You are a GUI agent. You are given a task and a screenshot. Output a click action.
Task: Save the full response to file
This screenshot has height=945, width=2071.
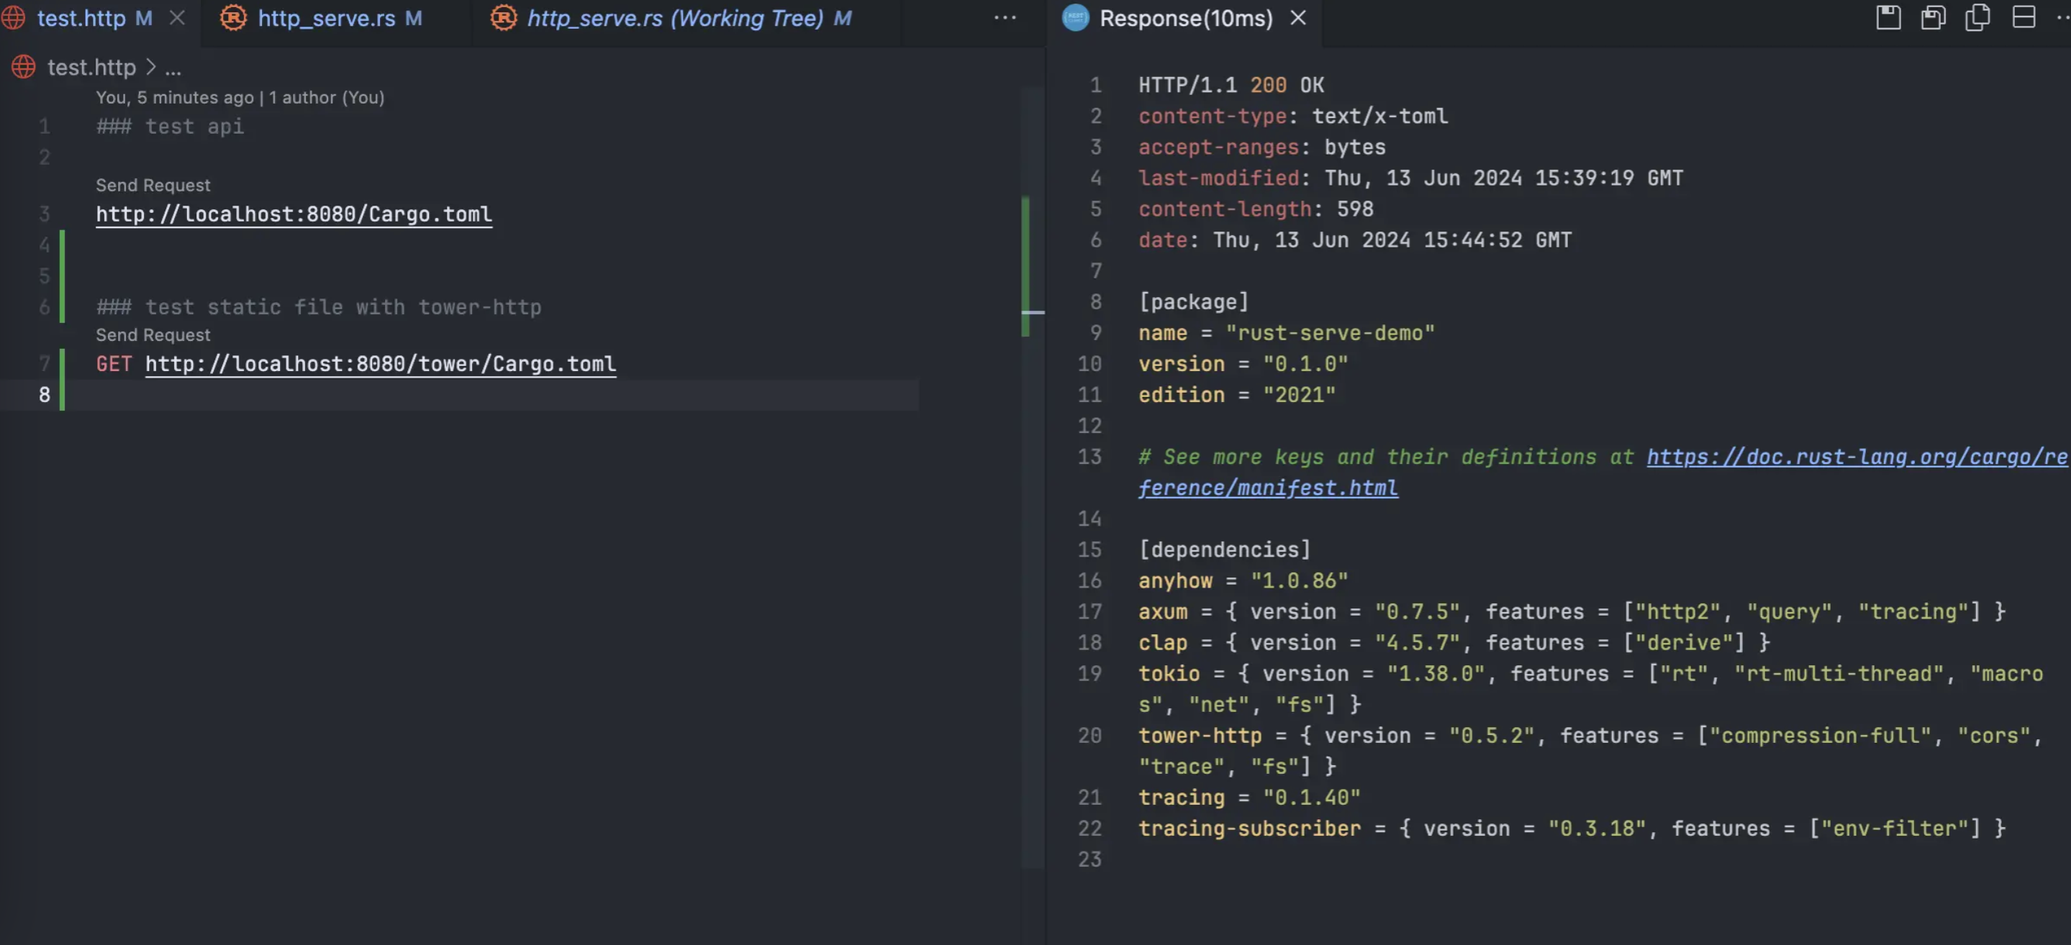(x=1888, y=17)
